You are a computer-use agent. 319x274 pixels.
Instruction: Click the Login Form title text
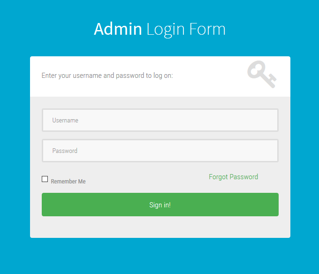click(186, 29)
